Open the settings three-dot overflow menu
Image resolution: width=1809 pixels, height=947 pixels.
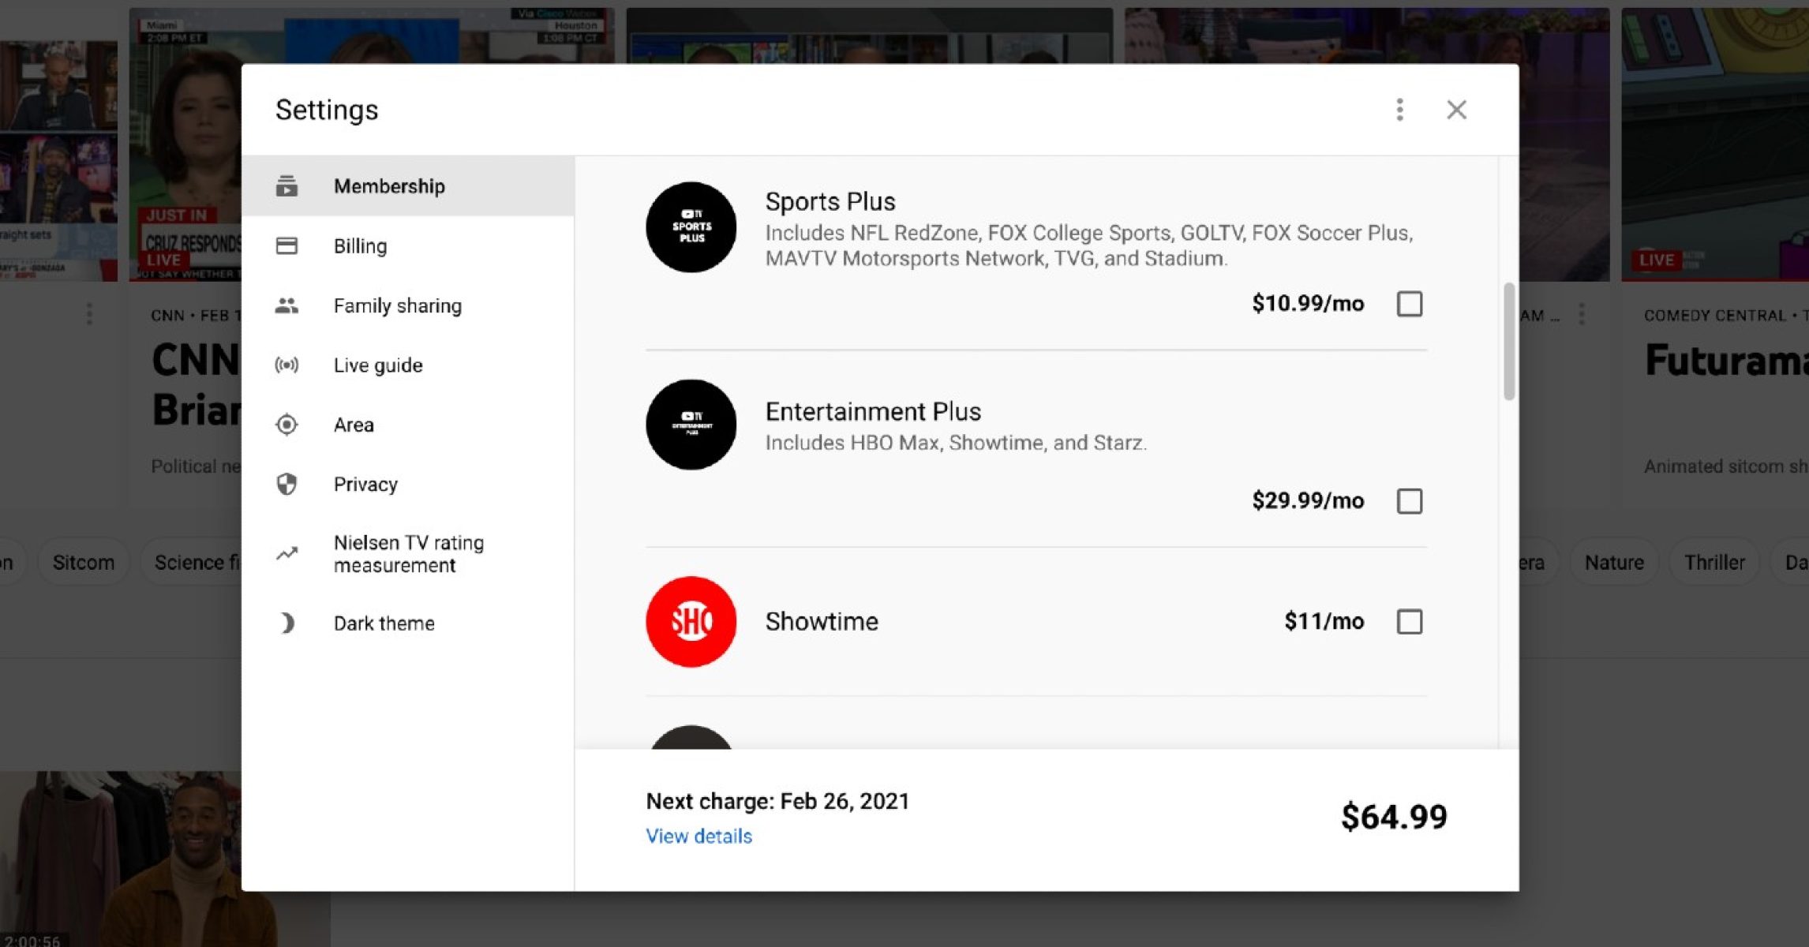tap(1399, 110)
